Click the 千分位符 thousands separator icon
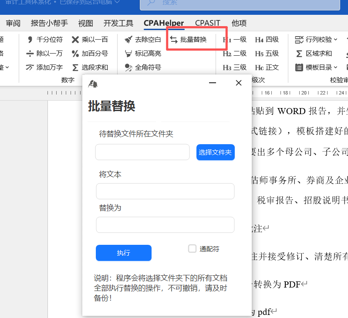This screenshot has width=348, height=318. (x=30, y=40)
